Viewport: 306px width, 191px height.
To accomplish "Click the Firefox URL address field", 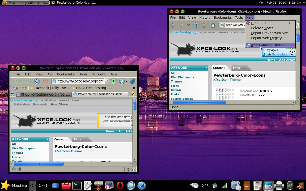I will [232, 25].
